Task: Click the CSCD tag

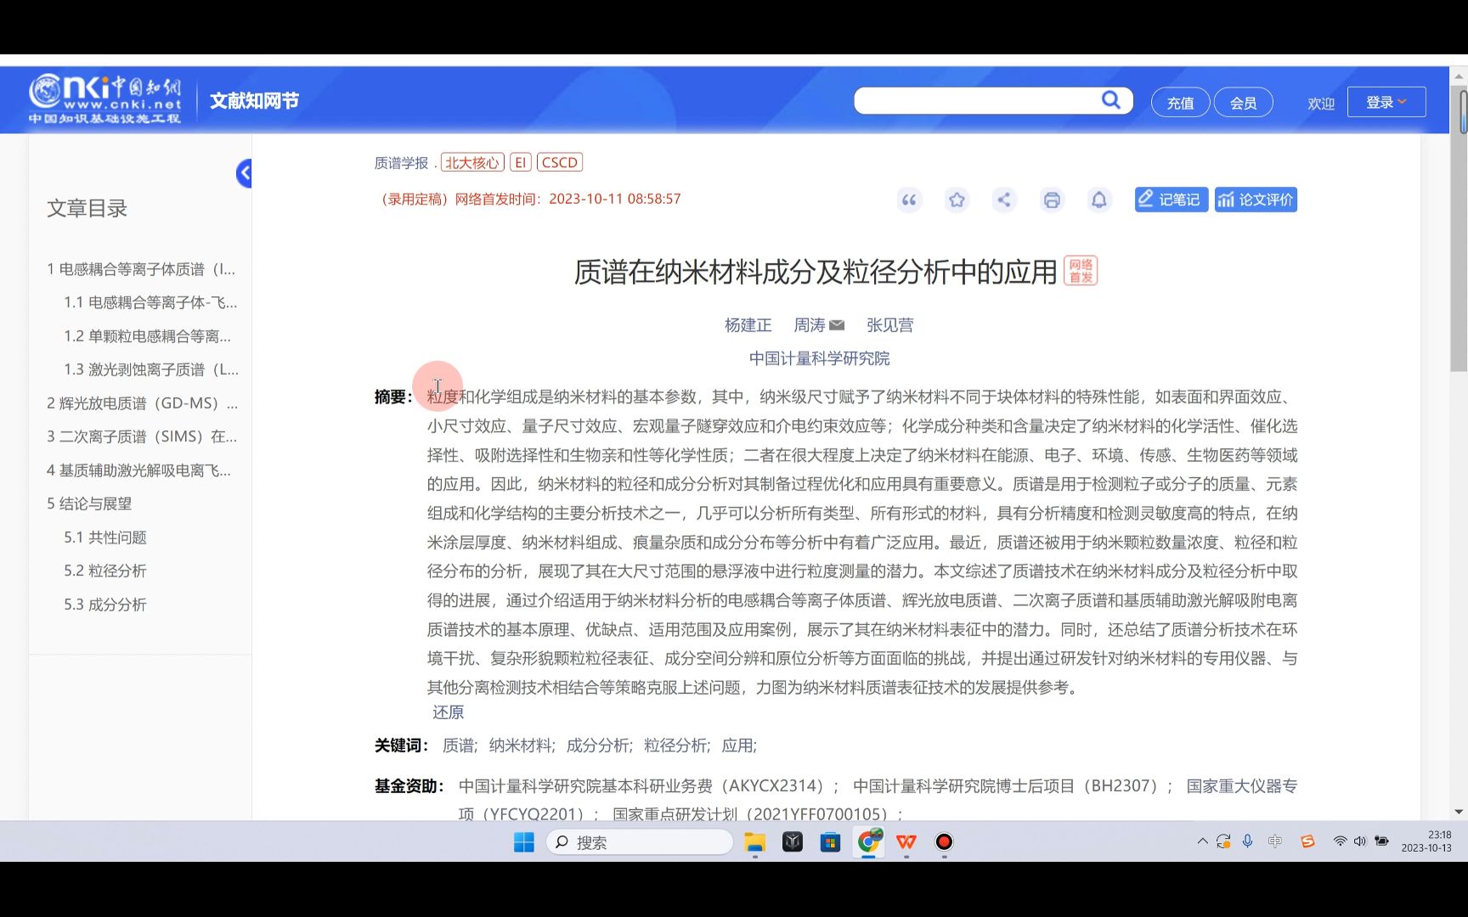Action: (x=560, y=163)
